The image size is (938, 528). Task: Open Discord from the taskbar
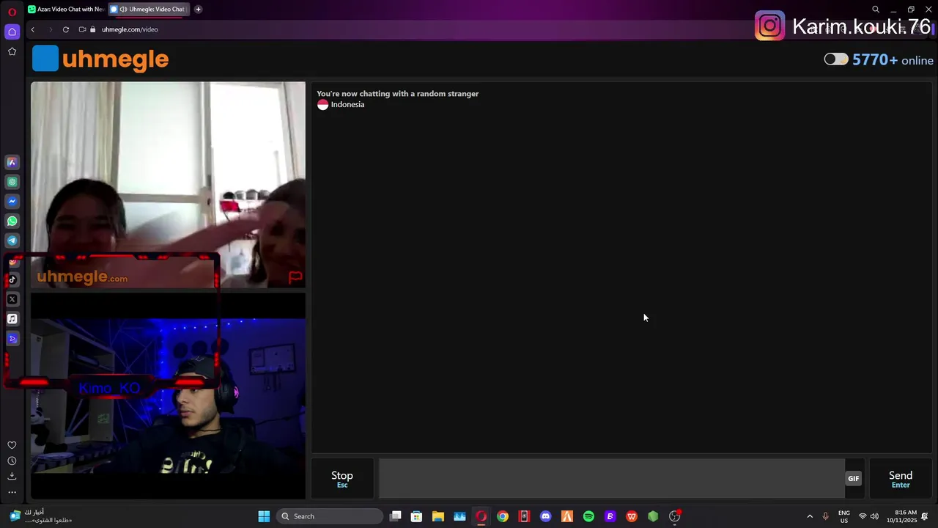tap(545, 516)
